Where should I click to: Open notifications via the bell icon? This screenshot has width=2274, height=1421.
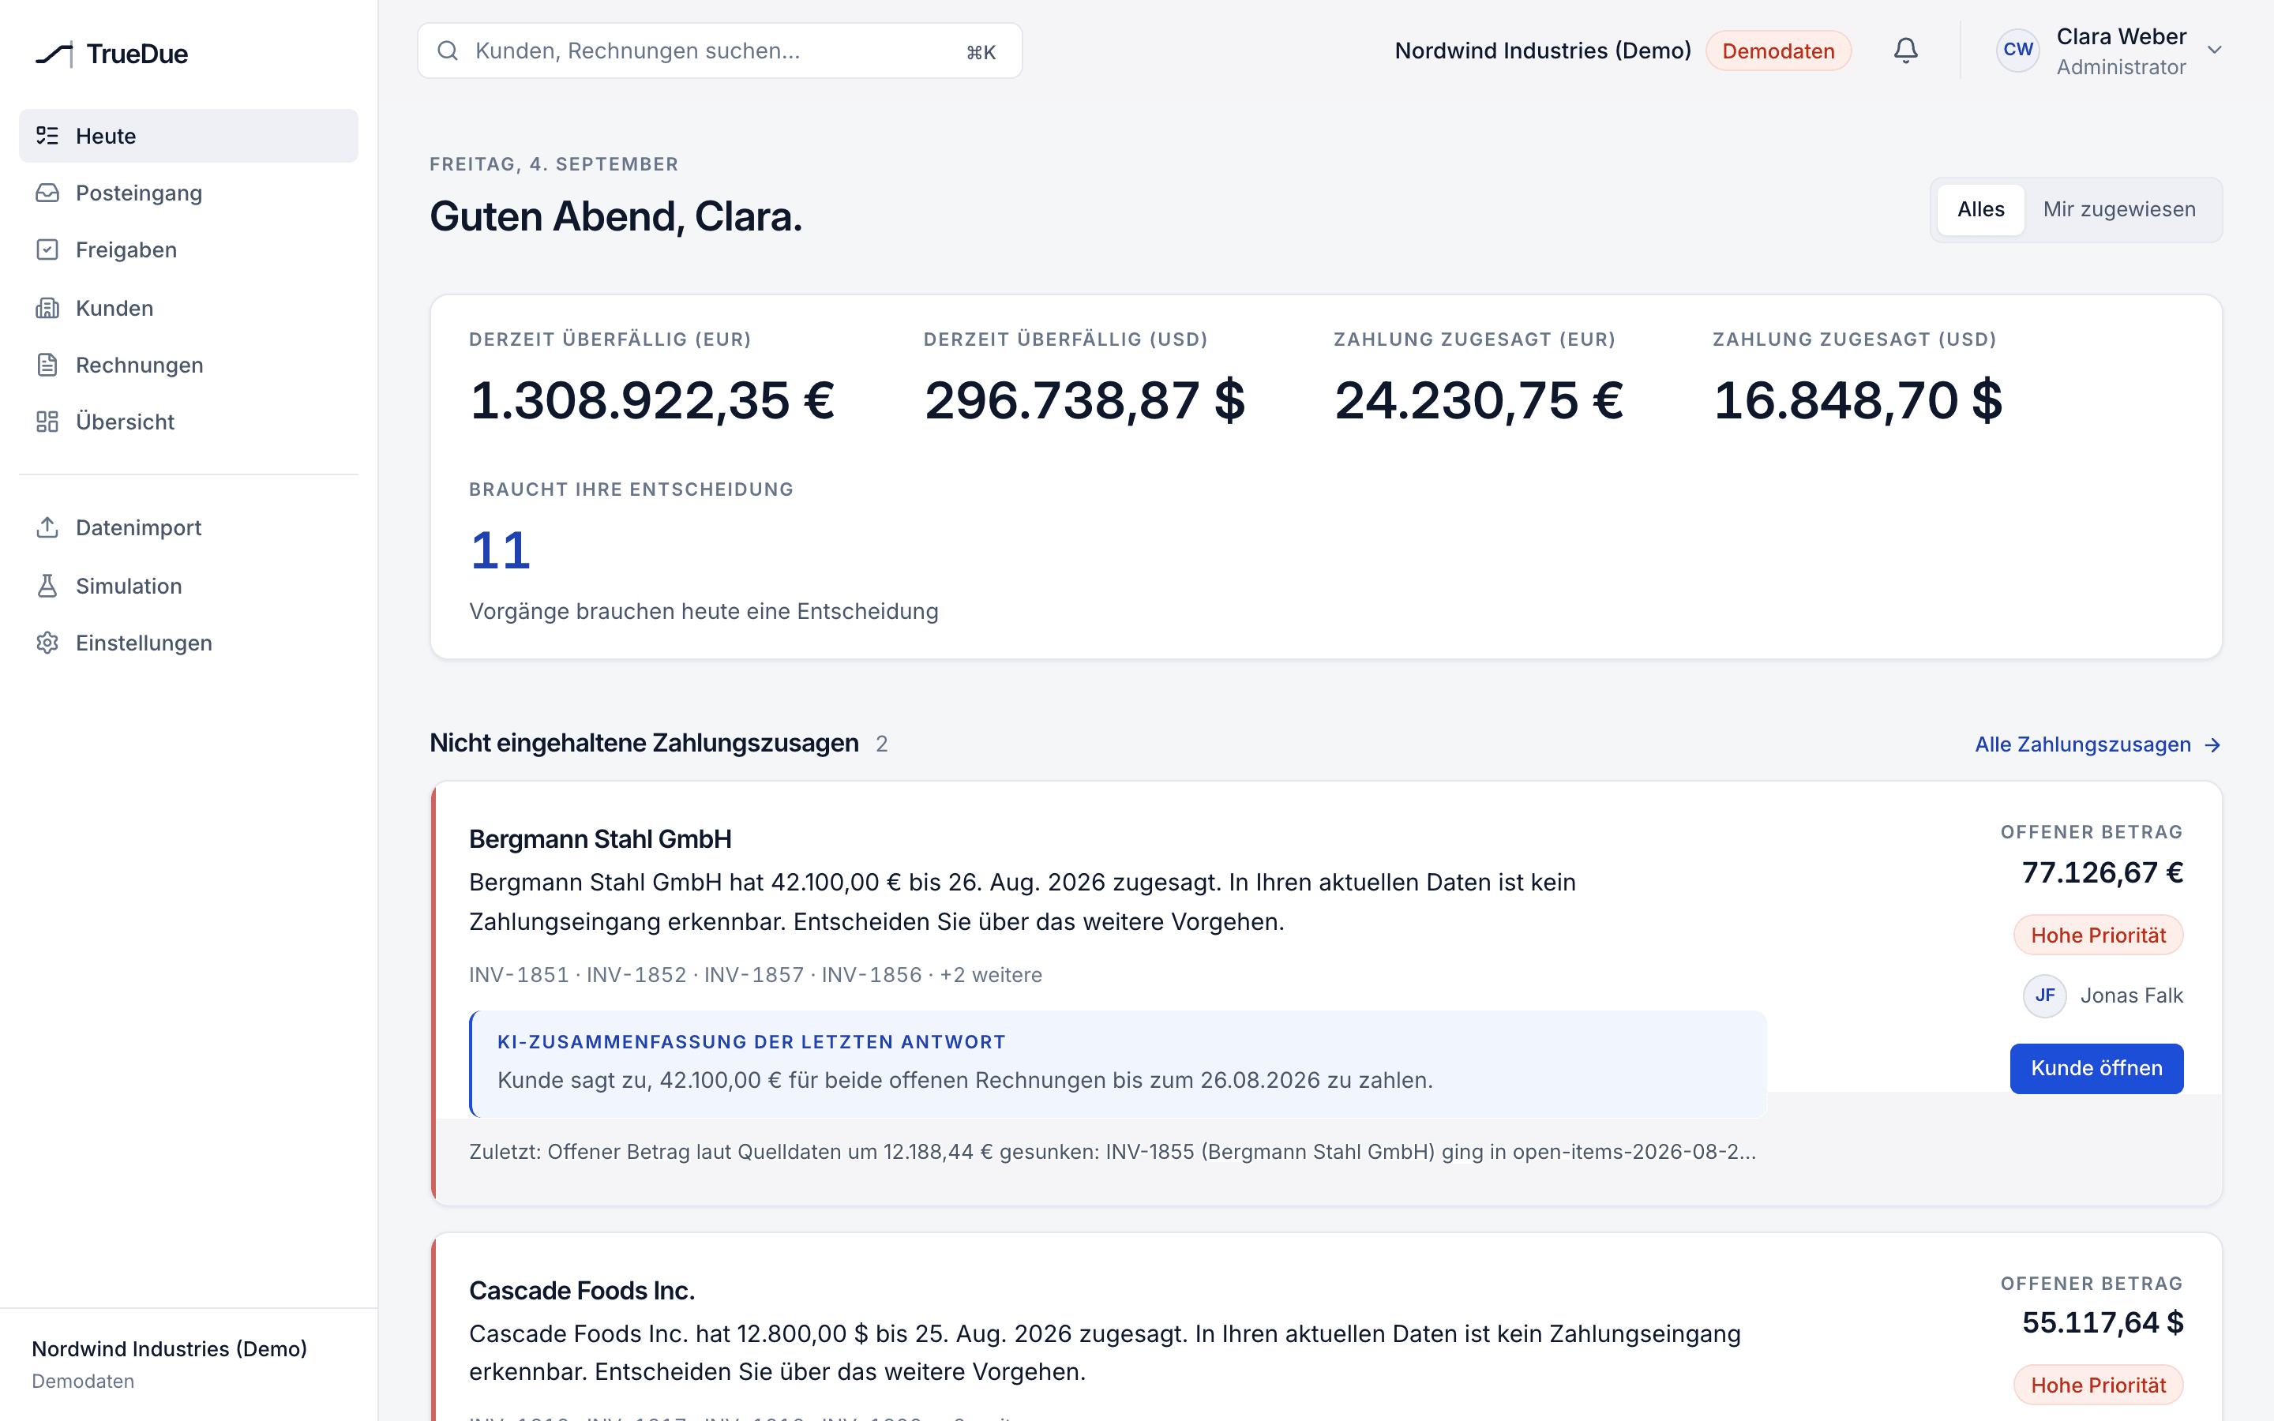1904,51
